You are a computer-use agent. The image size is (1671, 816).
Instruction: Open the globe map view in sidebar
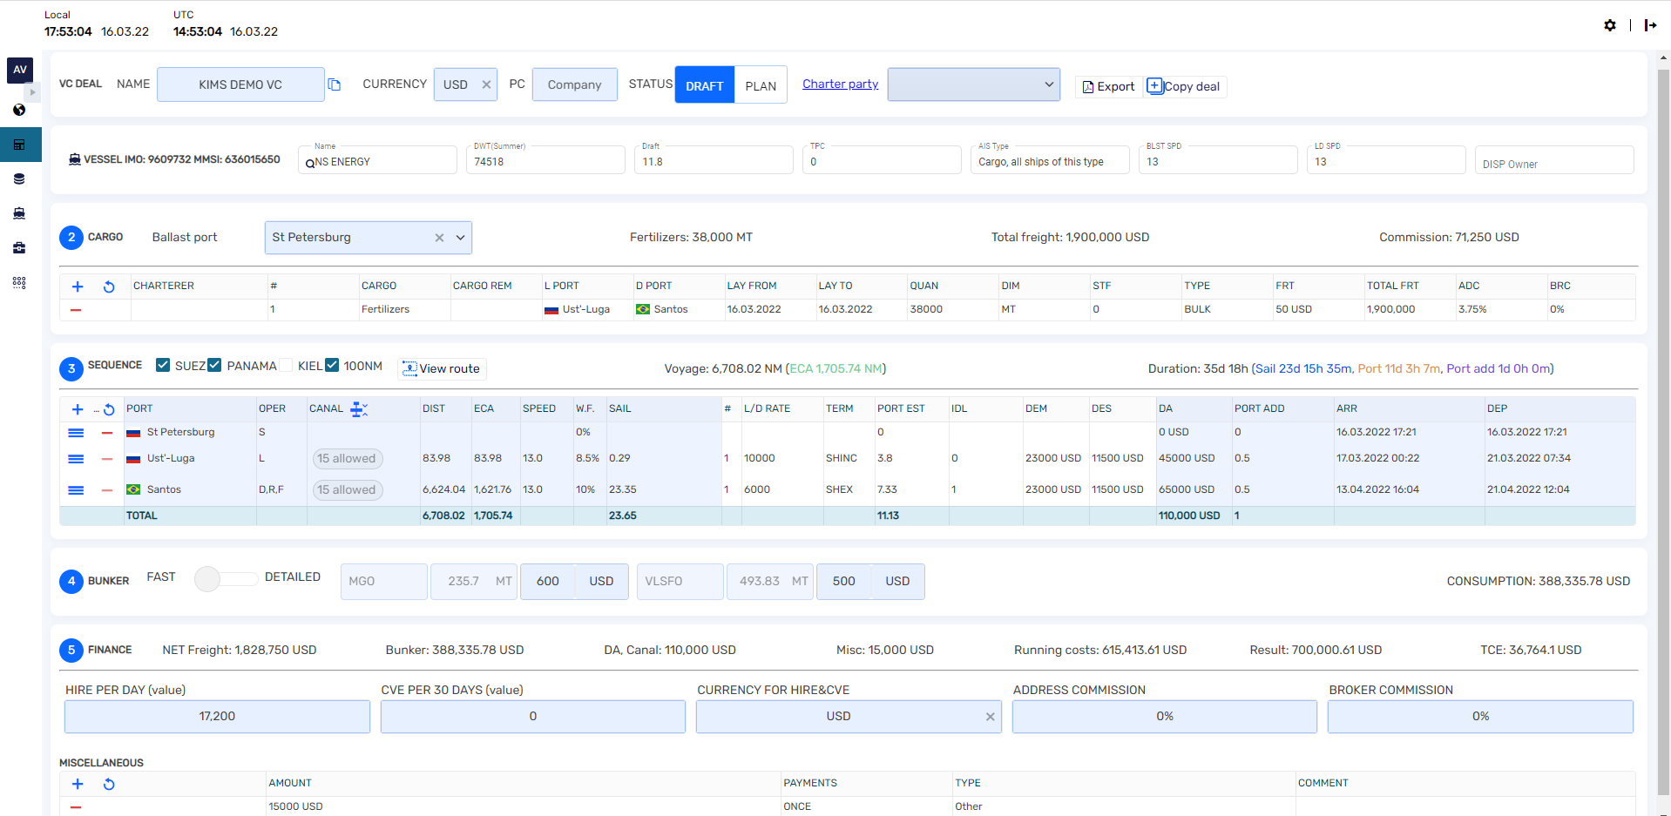tap(19, 110)
